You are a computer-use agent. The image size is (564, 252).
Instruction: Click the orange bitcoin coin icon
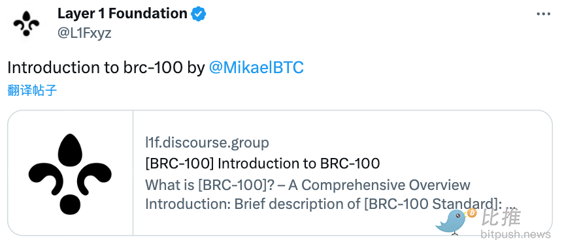pos(472,213)
